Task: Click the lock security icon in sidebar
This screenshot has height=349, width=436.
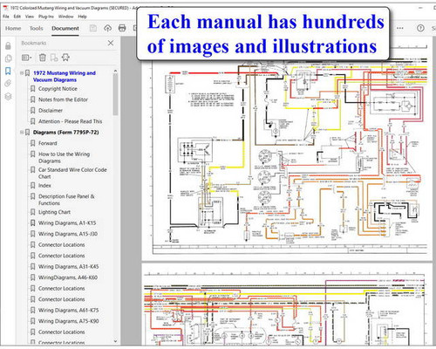Action: tap(8, 45)
